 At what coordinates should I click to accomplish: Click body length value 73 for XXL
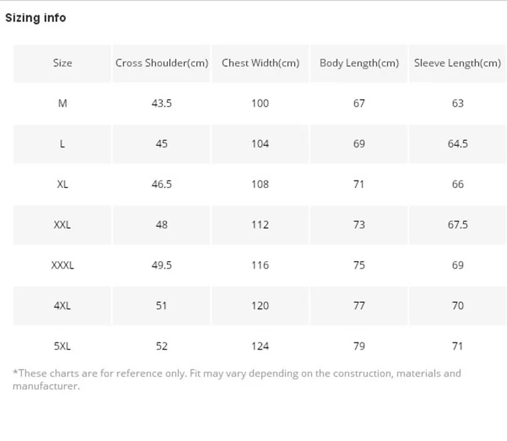(x=359, y=225)
